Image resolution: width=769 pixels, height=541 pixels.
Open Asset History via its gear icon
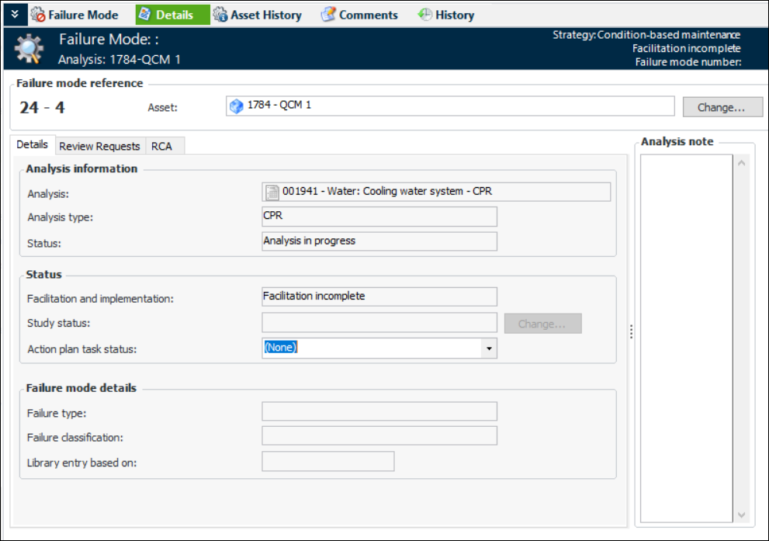point(220,15)
